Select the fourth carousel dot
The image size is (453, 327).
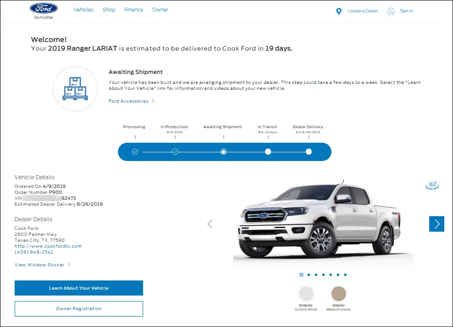[x=323, y=275]
